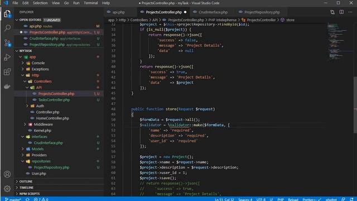Click the Split Editor Right icon
This screenshot has width=357, height=201.
pos(341,12)
